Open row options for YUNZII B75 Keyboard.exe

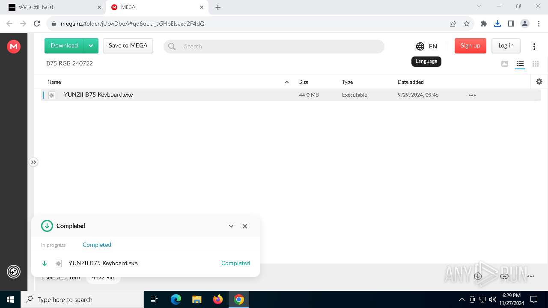[472, 95]
